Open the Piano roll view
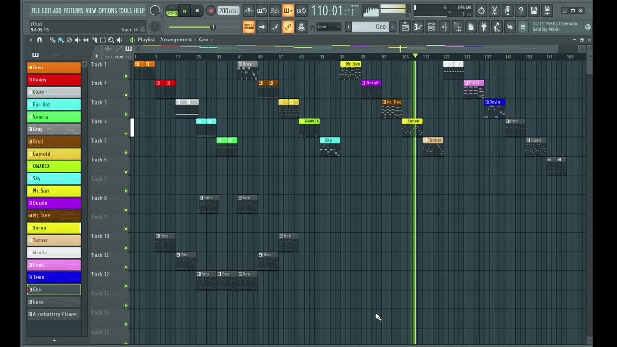This screenshot has width=617, height=347. (x=418, y=27)
